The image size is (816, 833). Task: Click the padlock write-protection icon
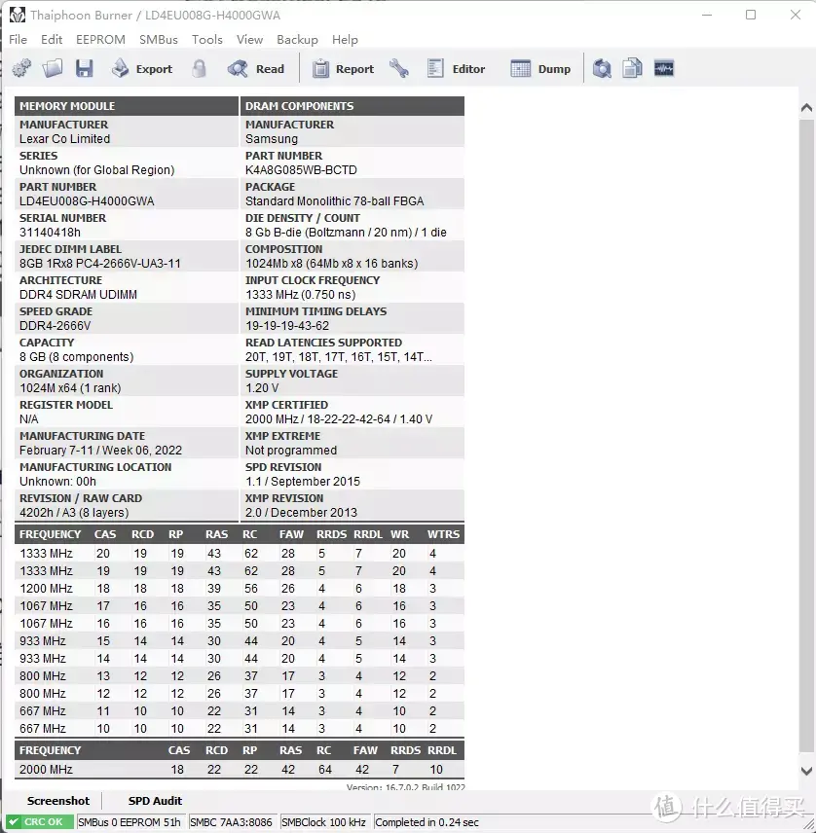point(200,69)
